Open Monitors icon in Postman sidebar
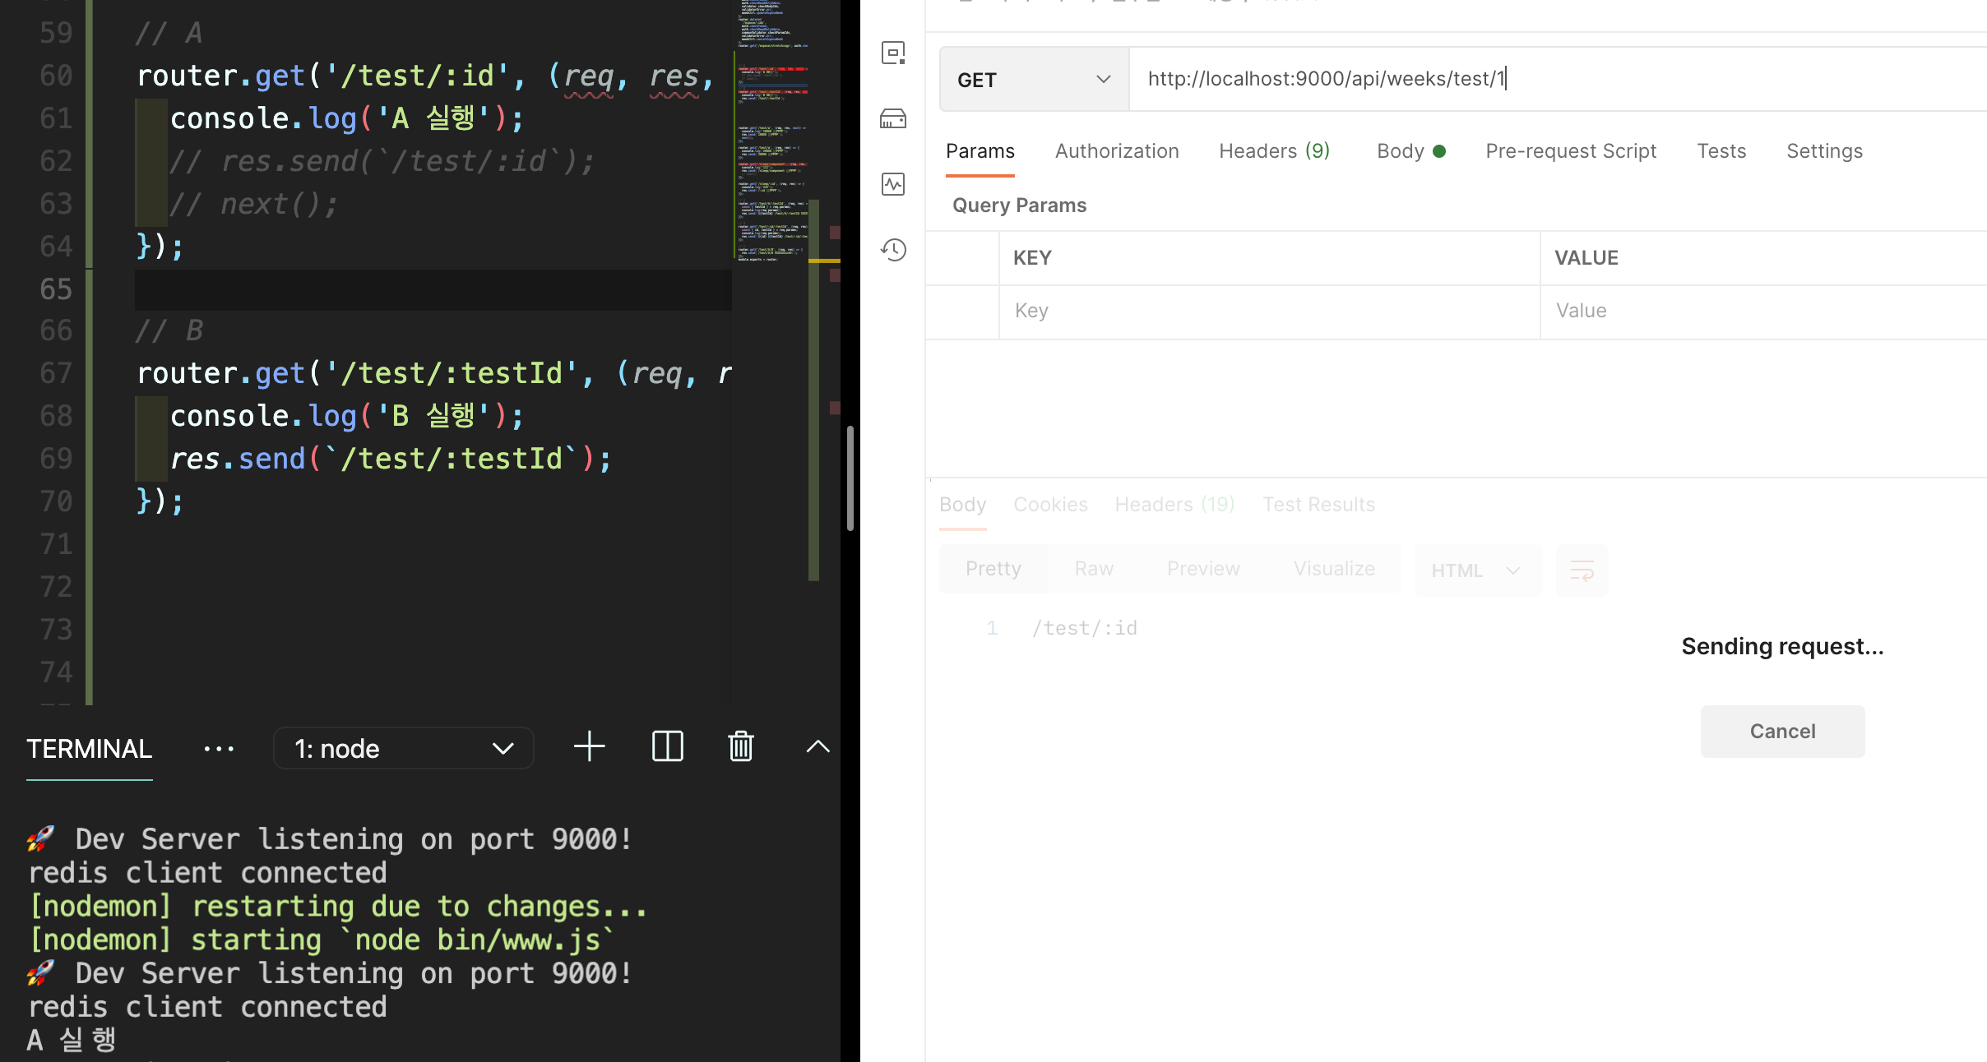 click(893, 184)
